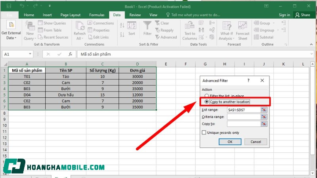Select Filter the list in-place radio
Viewport: 317px width, 178px height.
coord(206,96)
